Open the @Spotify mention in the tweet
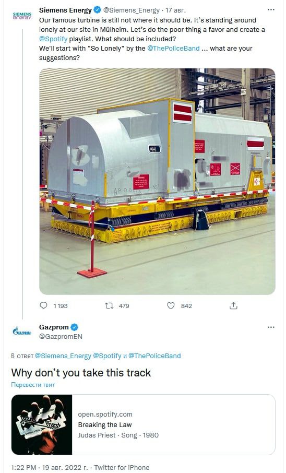This screenshot has height=473, width=286. pyautogui.click(x=53, y=39)
